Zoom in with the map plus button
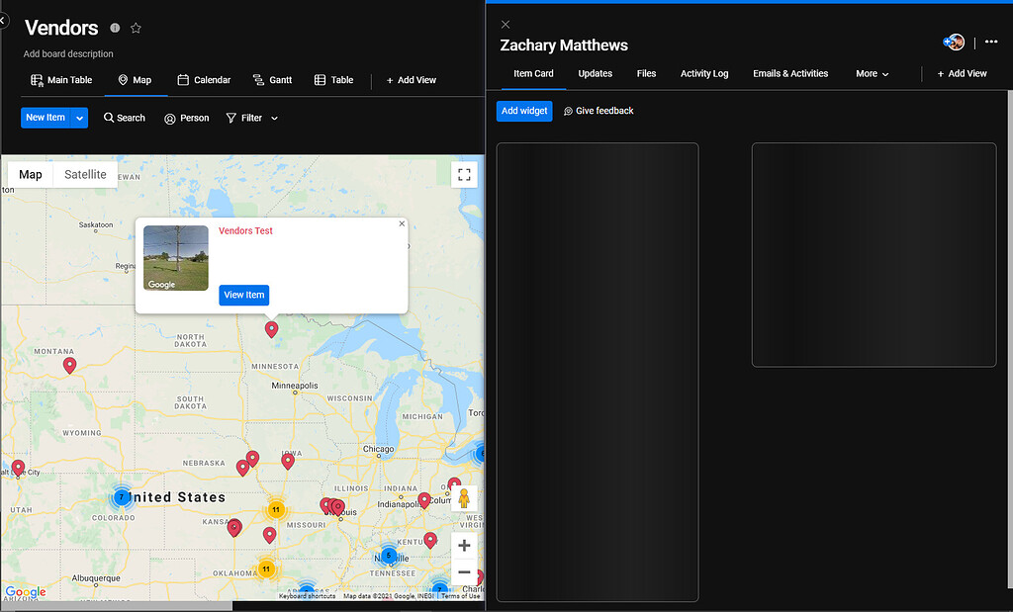 click(x=464, y=546)
